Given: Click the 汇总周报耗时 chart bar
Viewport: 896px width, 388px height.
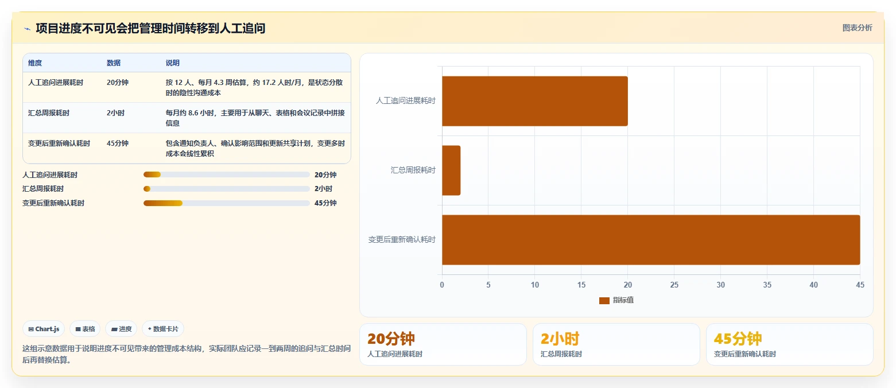Looking at the screenshot, I should pos(451,170).
